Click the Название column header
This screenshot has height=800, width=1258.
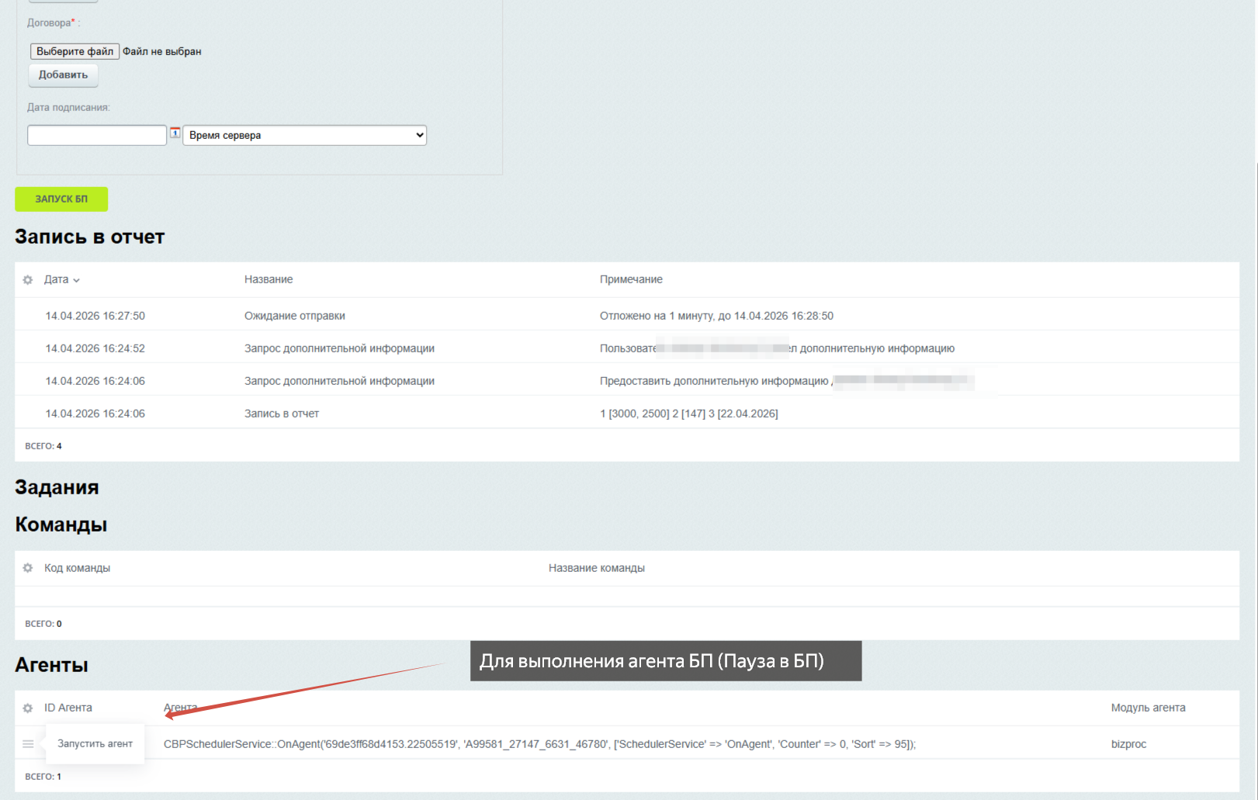click(x=269, y=279)
